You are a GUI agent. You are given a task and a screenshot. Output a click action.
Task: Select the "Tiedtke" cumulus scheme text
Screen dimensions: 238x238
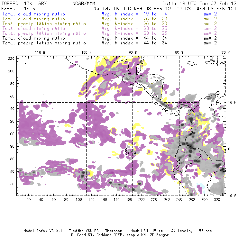click(76, 231)
